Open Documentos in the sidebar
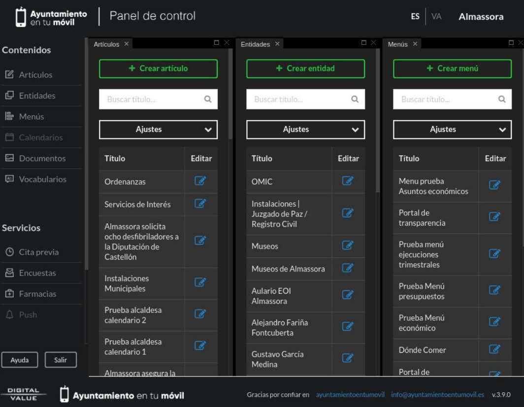 (x=42, y=159)
